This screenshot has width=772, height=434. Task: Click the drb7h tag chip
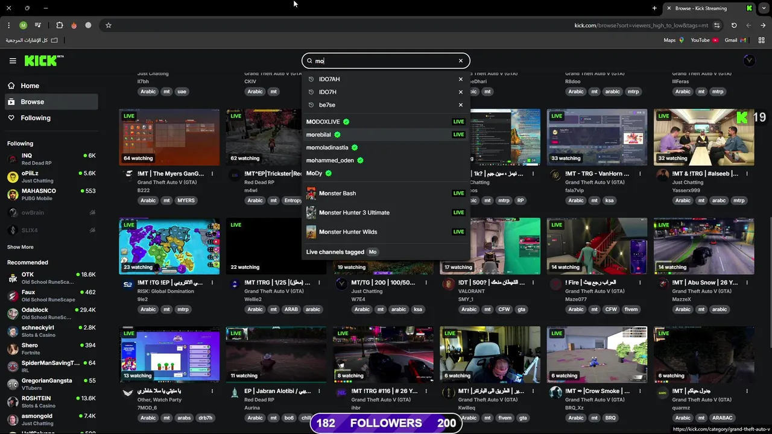coord(205,418)
